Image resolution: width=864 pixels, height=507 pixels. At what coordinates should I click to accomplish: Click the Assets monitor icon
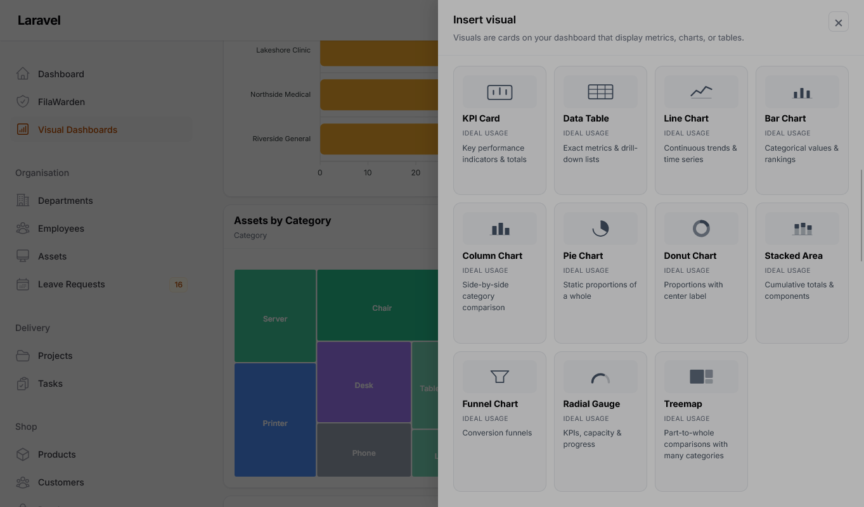point(23,256)
